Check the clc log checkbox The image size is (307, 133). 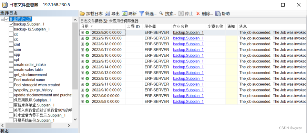pos(11,39)
